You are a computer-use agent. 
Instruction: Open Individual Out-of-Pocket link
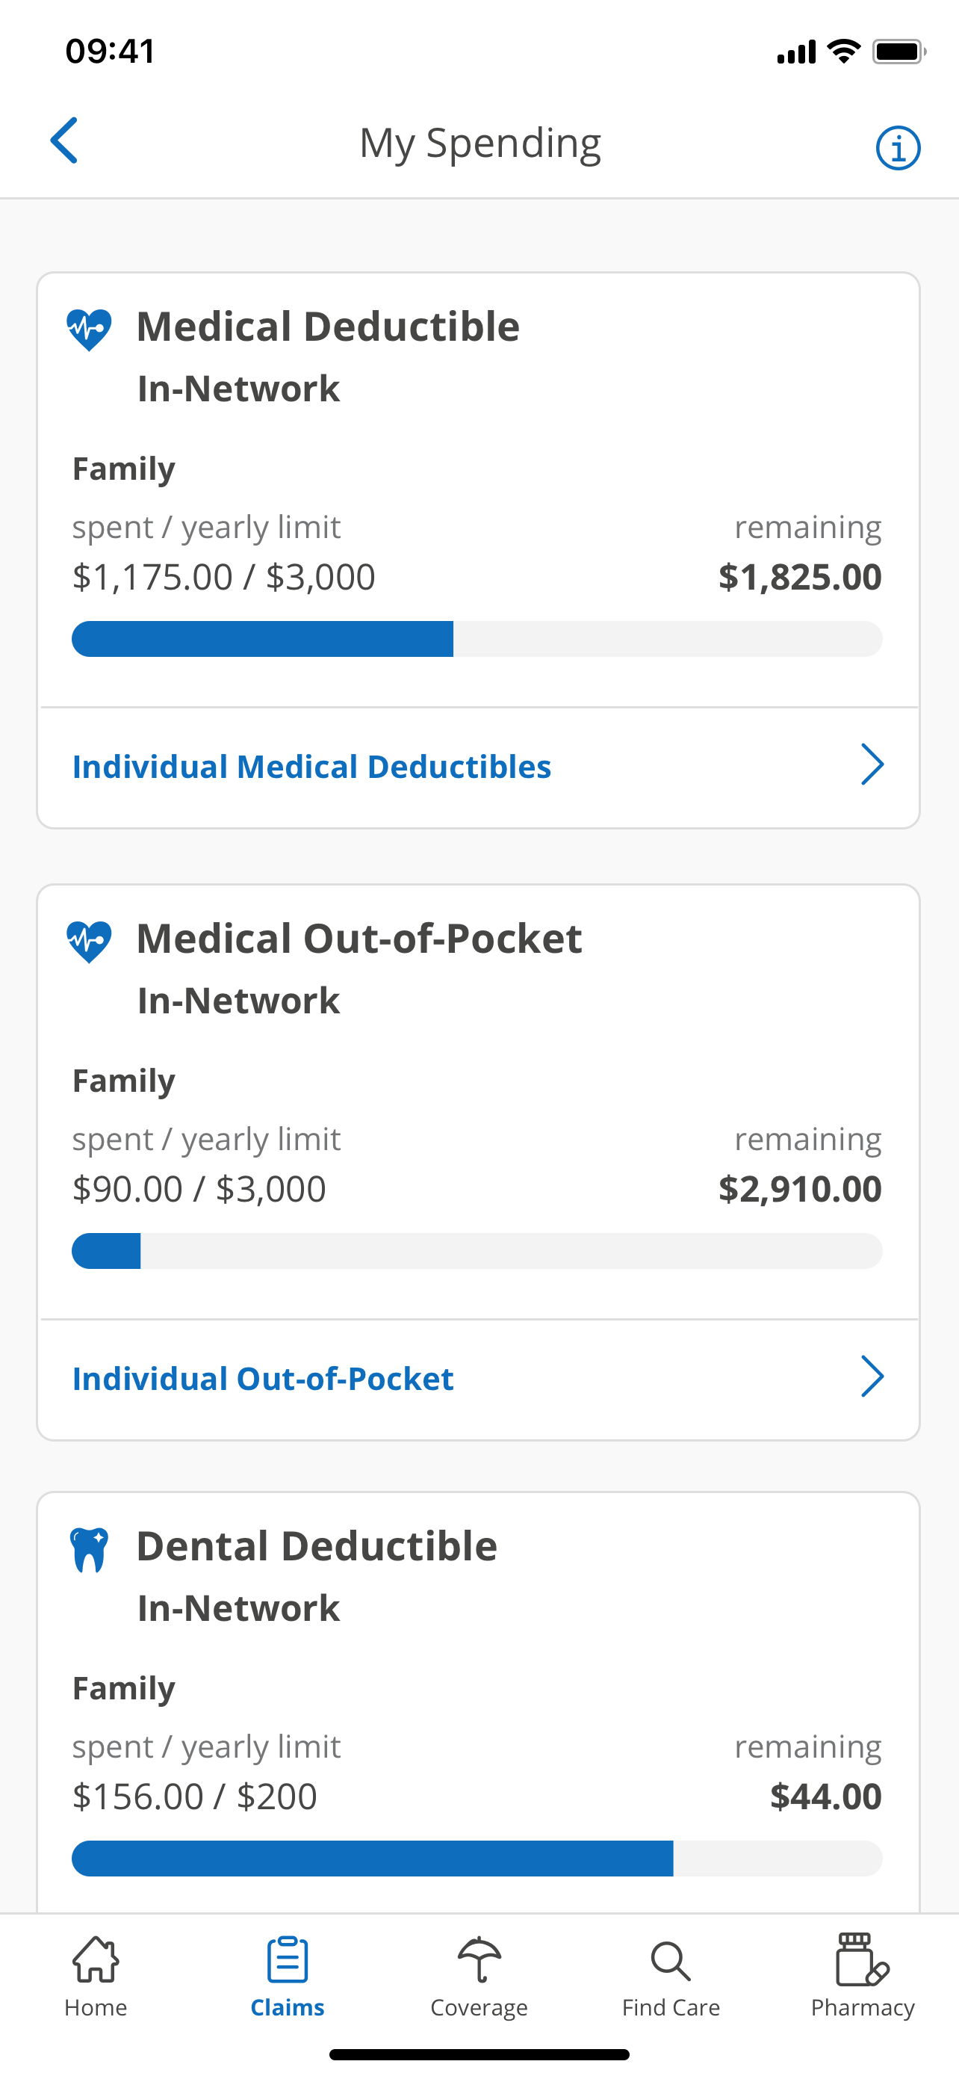[x=264, y=1379]
